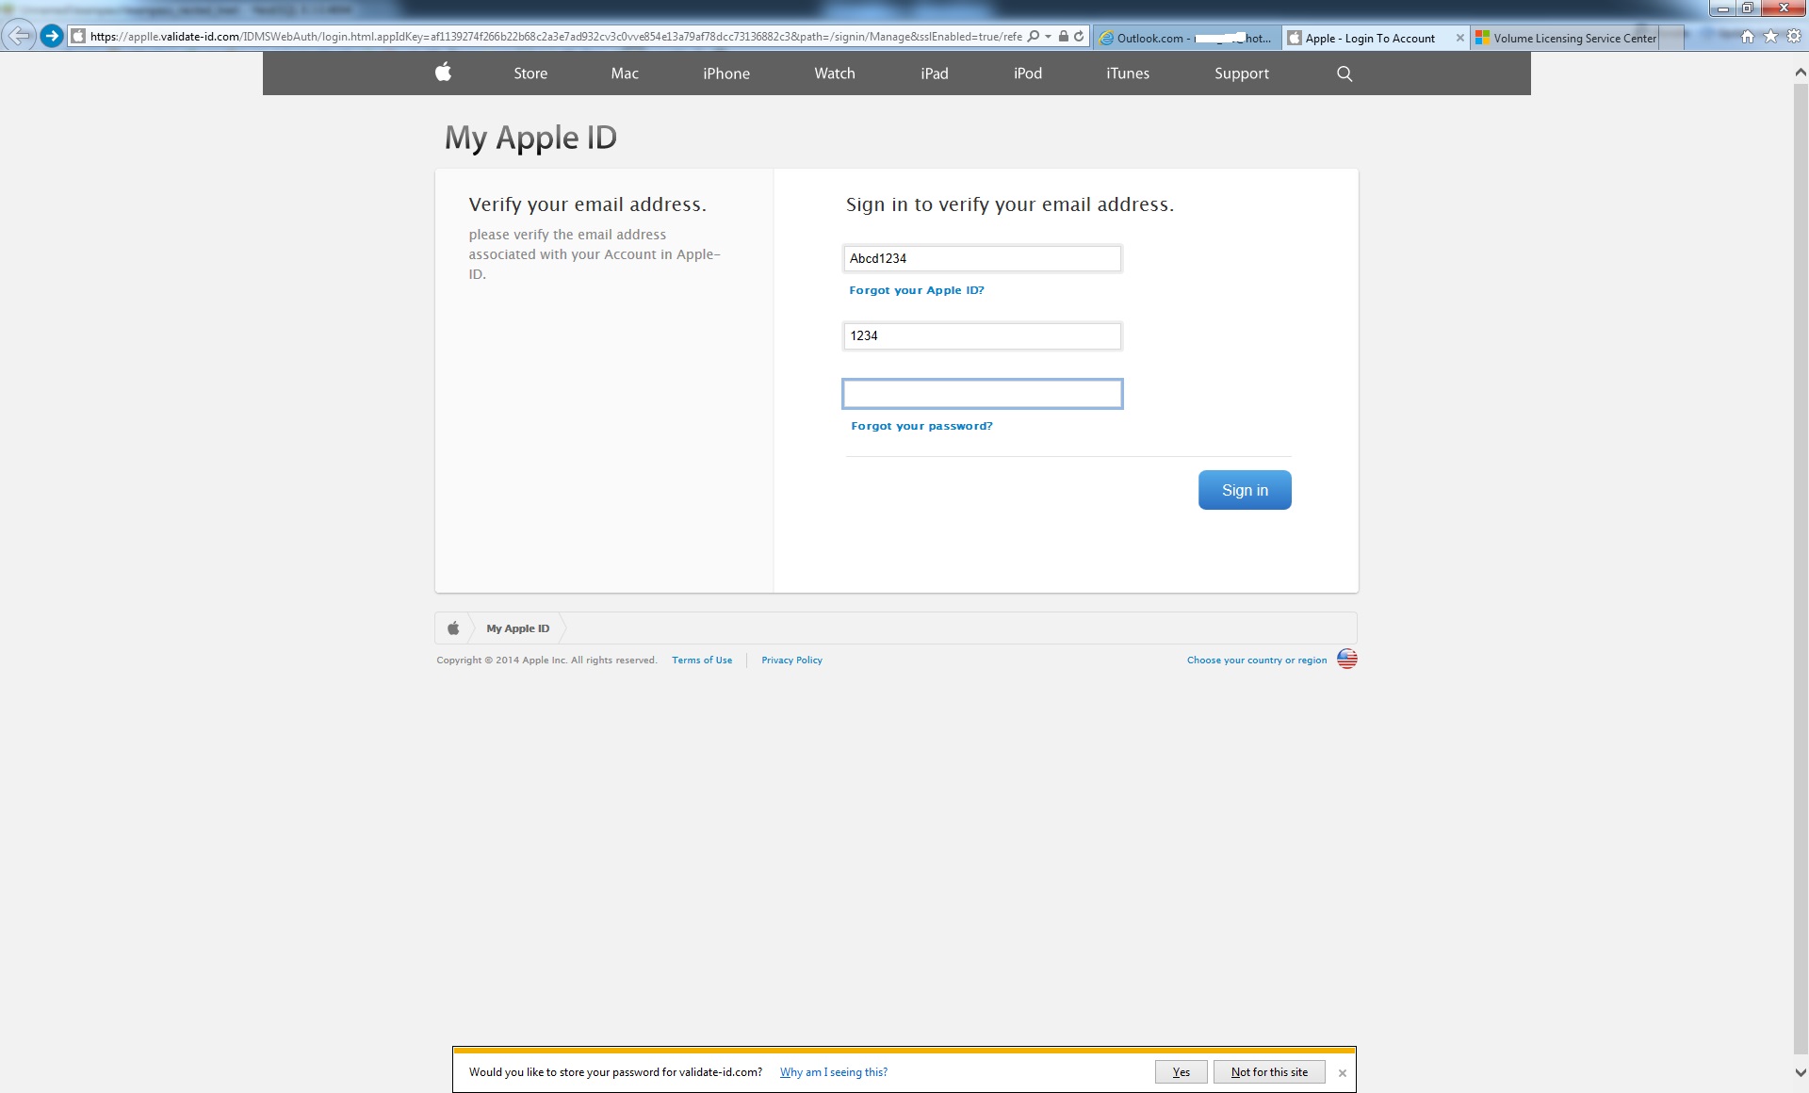Open the Support menu item

pyautogui.click(x=1242, y=73)
